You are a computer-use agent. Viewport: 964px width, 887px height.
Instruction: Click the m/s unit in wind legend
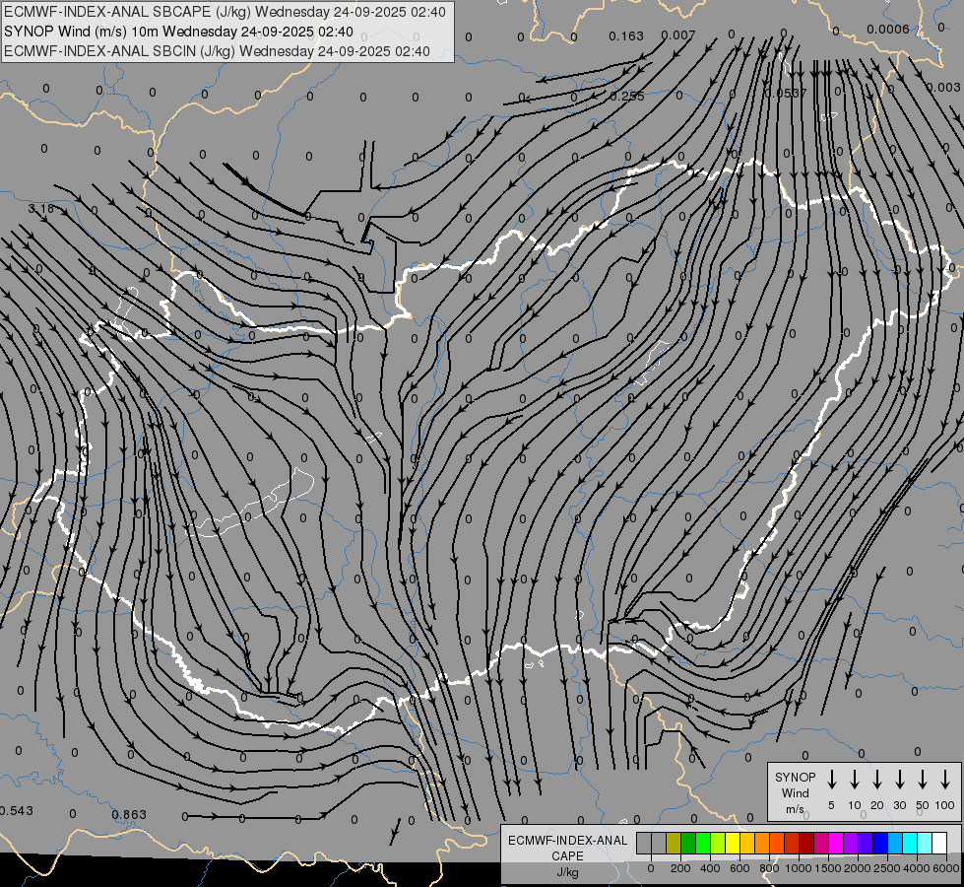coord(795,809)
